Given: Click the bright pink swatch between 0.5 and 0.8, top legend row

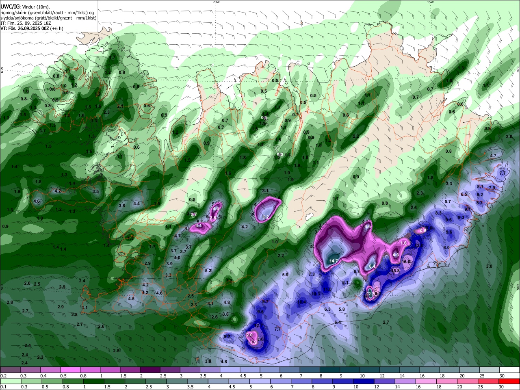Looking at the screenshot, I should click(x=70, y=370).
